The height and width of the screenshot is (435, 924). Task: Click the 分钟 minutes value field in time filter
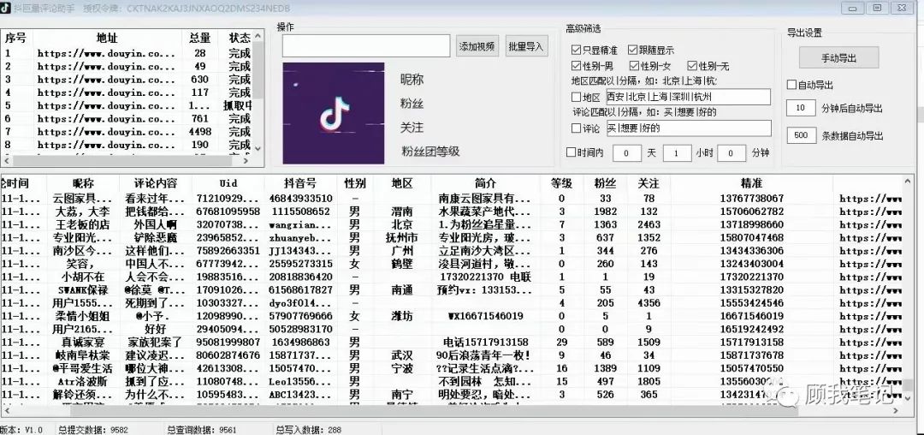tap(731, 153)
